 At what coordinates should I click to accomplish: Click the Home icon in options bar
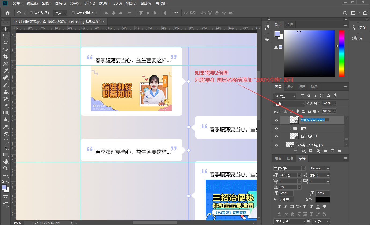click(8, 13)
